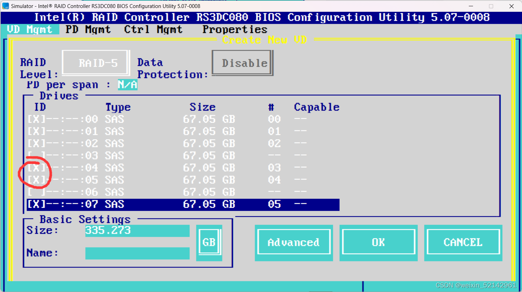Click the Size column header in Drives
522x292 pixels.
pos(203,107)
